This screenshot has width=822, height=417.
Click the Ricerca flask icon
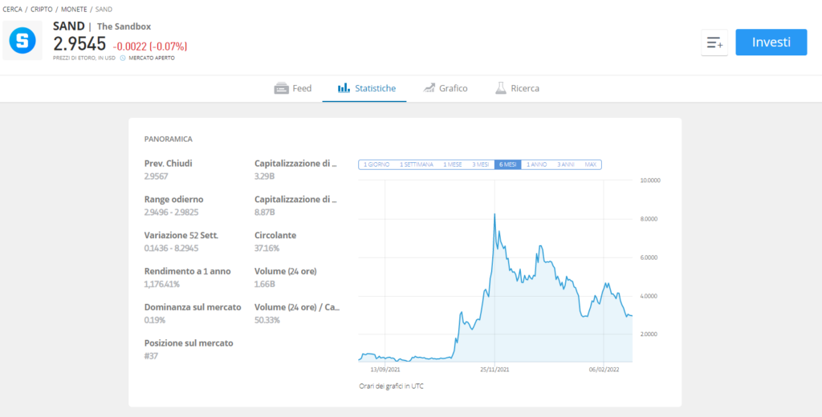(x=501, y=88)
